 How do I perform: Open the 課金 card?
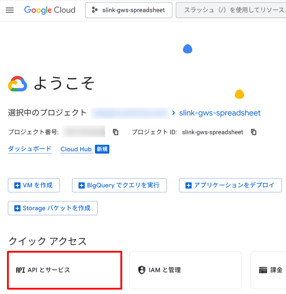(268, 270)
